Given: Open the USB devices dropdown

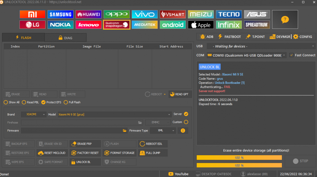Looking at the screenshot, I should pos(261,46).
